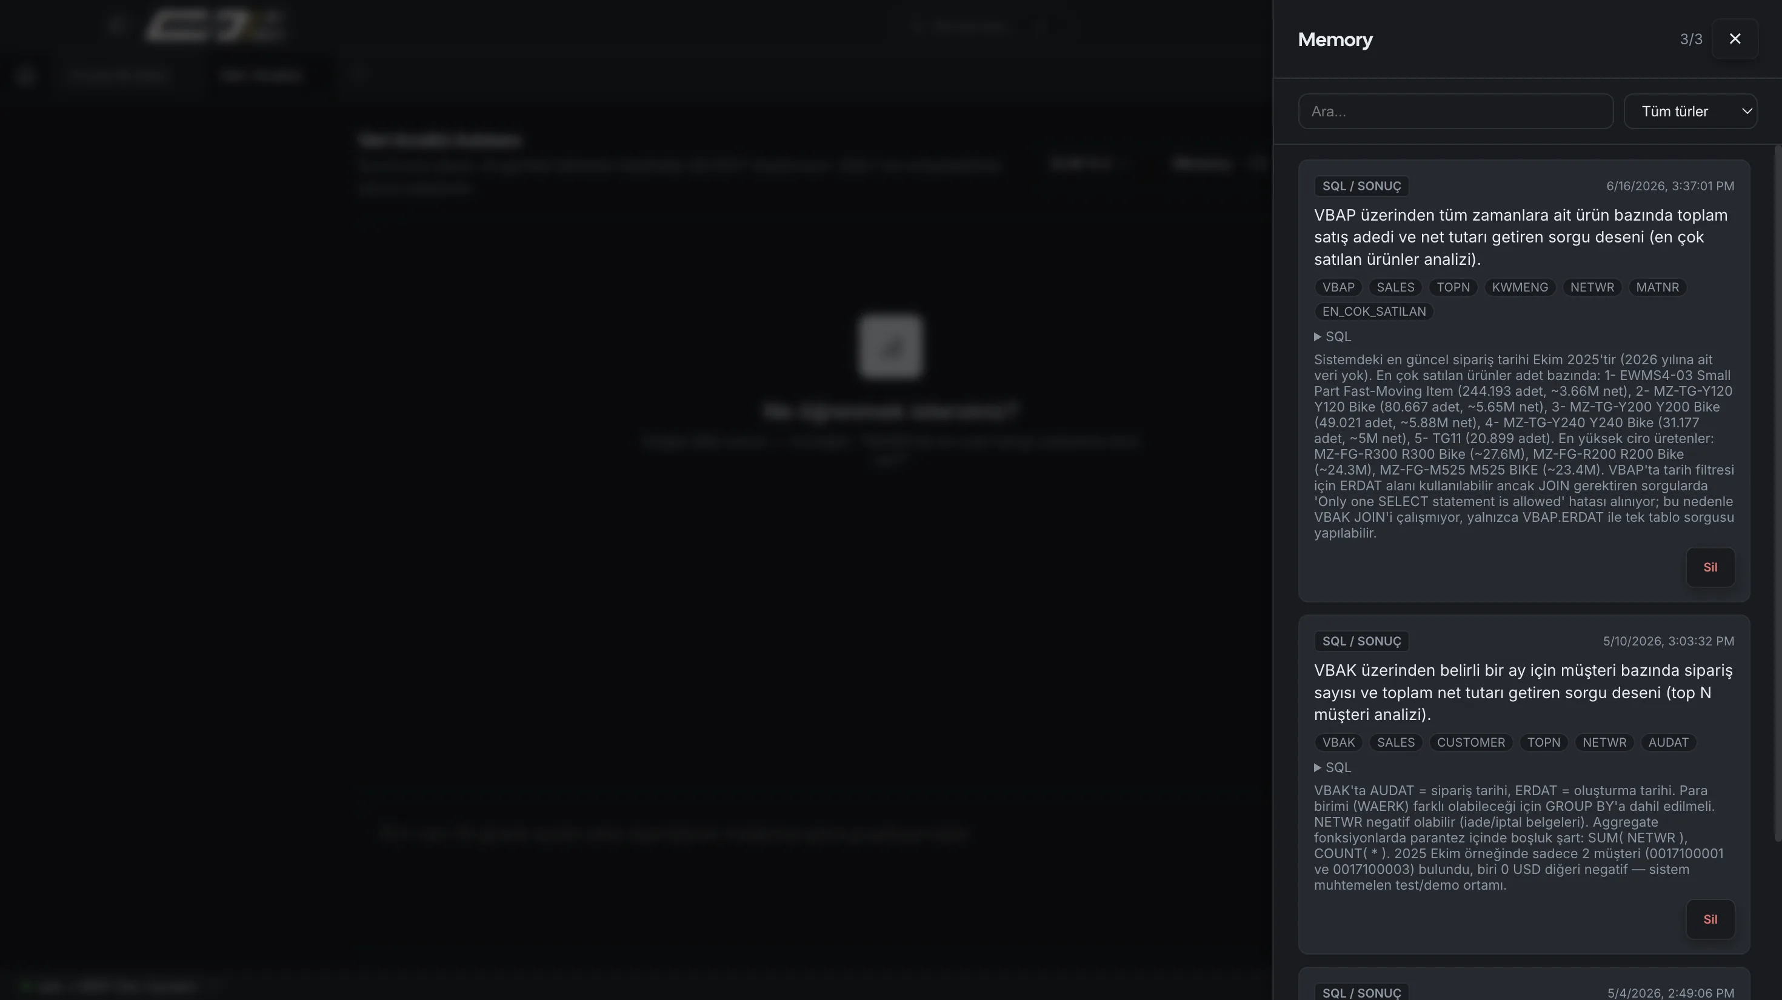Screen dimensions: 1782x1000
Task: Click SALES tag in the VBAP card
Action: (1395, 288)
